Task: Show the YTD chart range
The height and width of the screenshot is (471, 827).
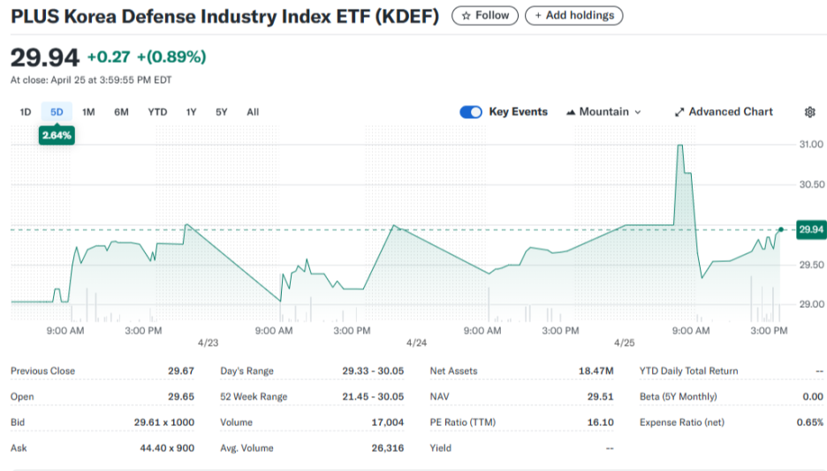Action: (x=157, y=112)
